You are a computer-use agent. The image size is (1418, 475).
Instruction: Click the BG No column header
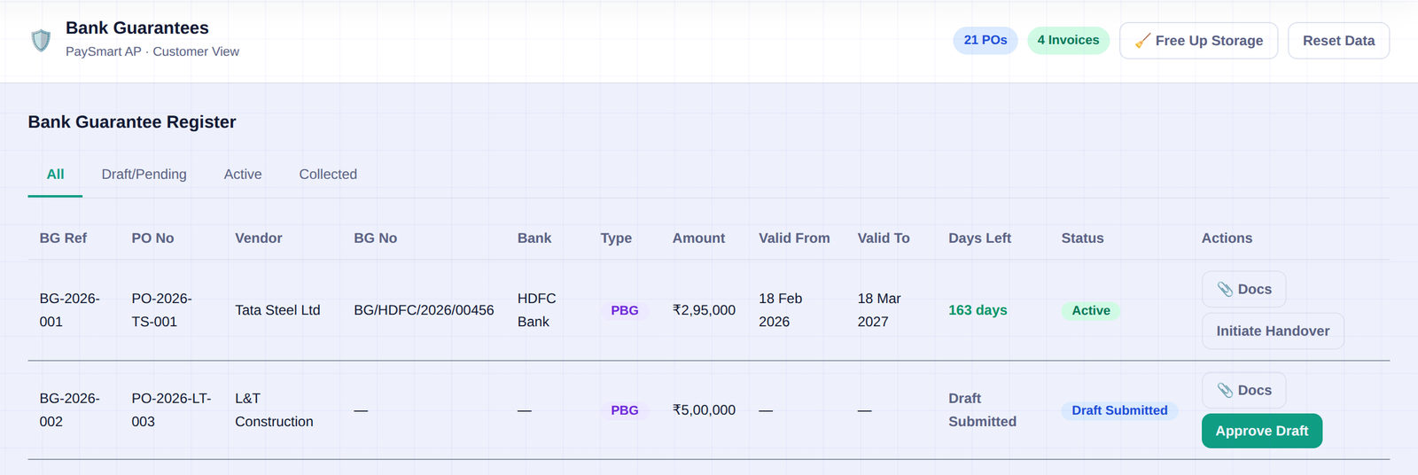(x=375, y=238)
